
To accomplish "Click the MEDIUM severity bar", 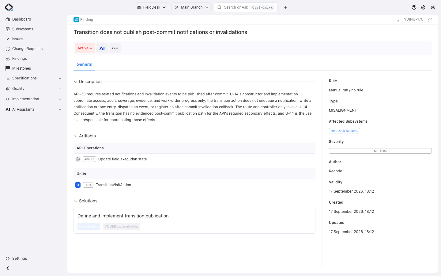I will (380, 151).
